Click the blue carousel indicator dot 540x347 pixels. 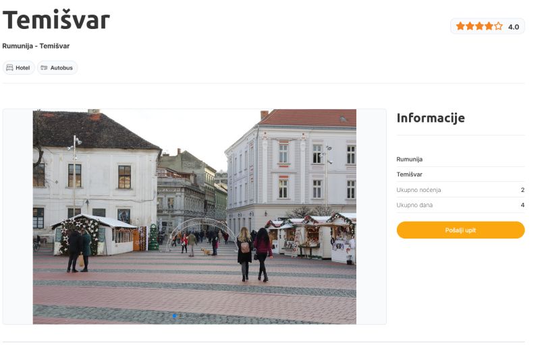[x=175, y=315]
